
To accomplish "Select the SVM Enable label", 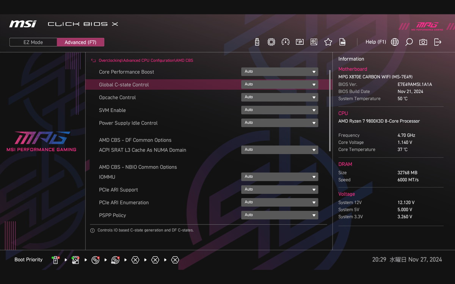I will [112, 110].
